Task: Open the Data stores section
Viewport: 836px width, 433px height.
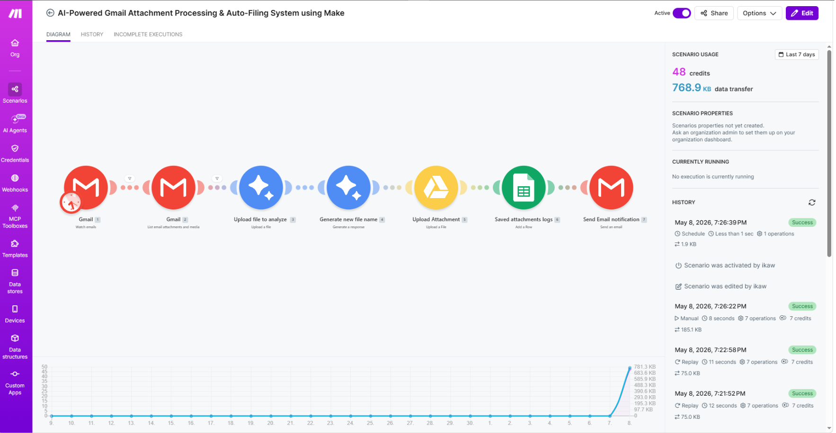Action: (15, 281)
